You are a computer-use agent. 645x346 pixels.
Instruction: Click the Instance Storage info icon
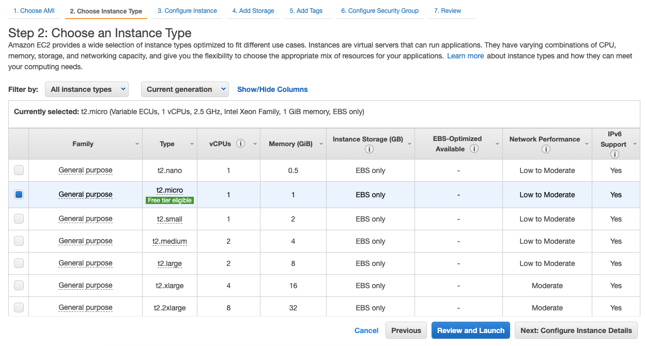point(369,149)
